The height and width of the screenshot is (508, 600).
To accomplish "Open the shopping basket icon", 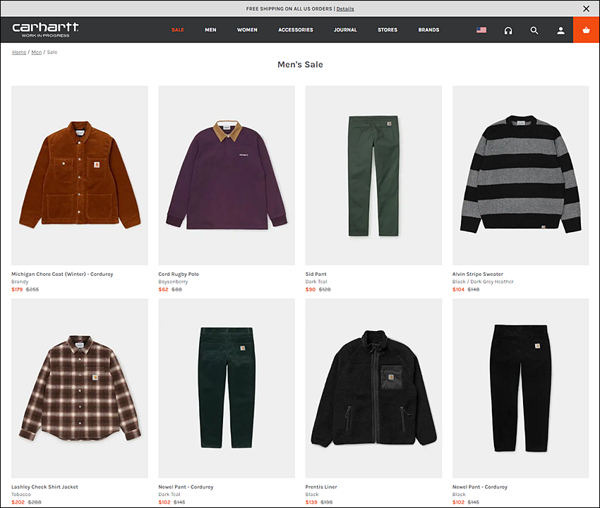I will pos(586,30).
